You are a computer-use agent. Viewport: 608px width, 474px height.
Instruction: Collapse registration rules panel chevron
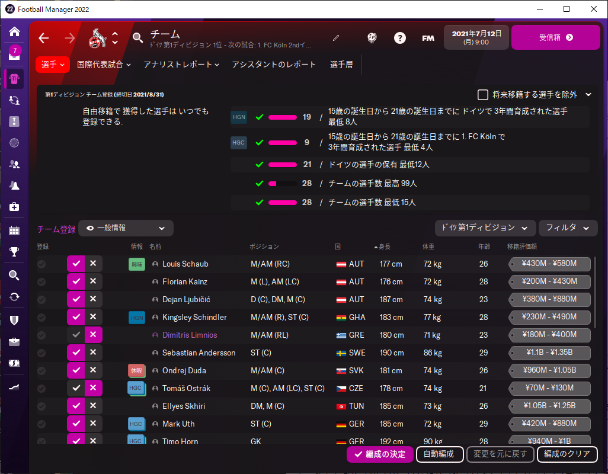click(588, 95)
